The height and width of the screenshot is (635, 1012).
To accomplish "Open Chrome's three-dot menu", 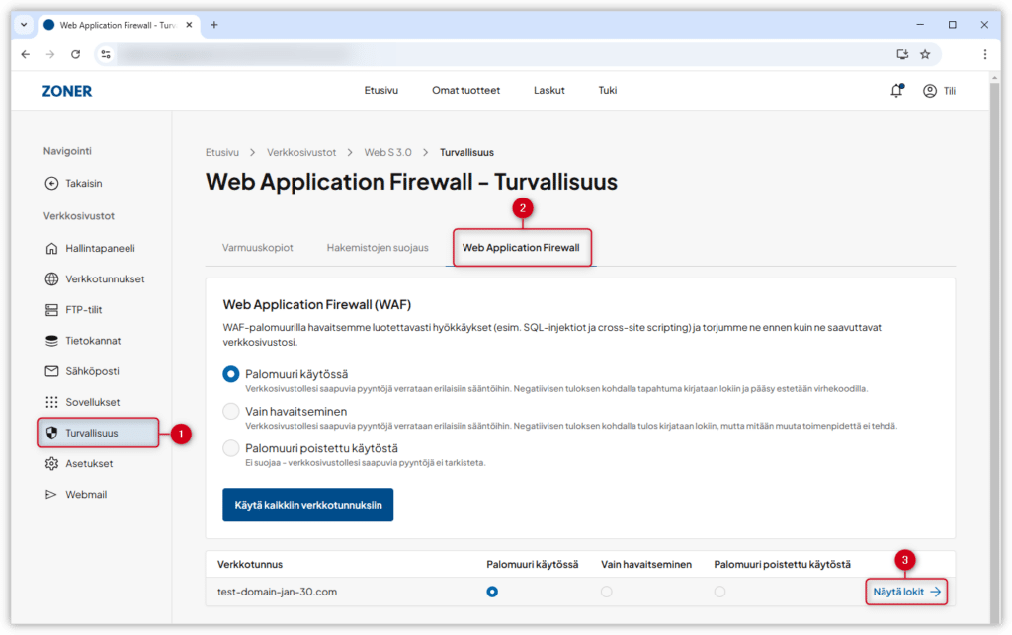I will pos(984,54).
